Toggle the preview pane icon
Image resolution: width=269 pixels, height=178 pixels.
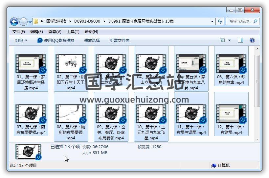pyautogui.click(x=240, y=40)
